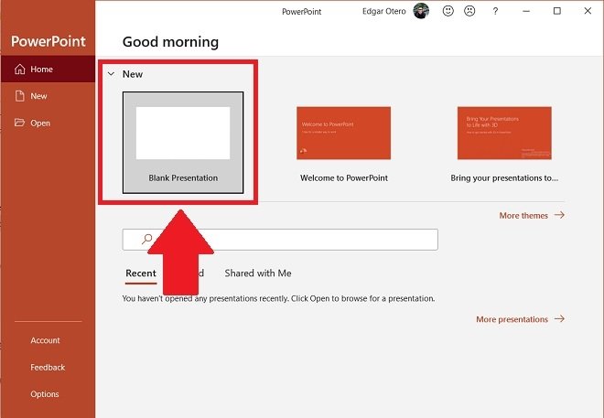Open the New section in the sidebar

pyautogui.click(x=48, y=96)
